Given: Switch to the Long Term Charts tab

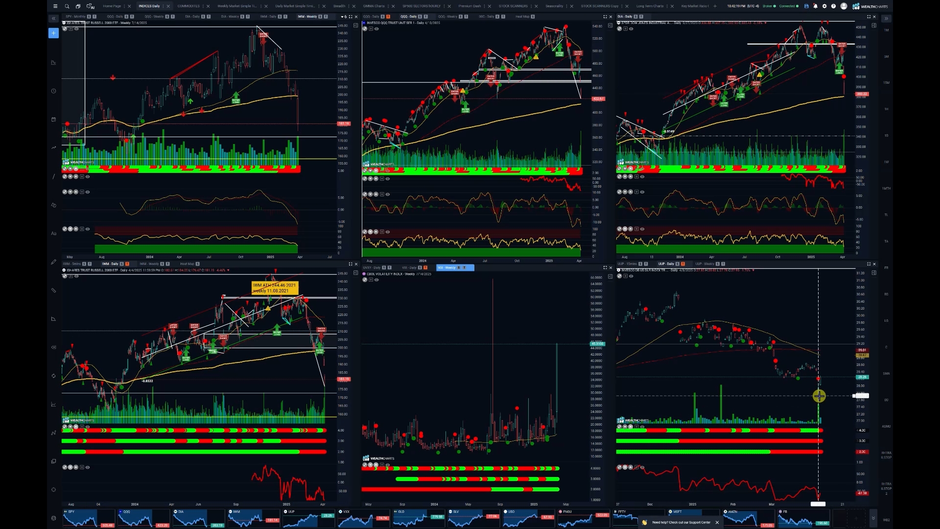Looking at the screenshot, I should coord(650,6).
